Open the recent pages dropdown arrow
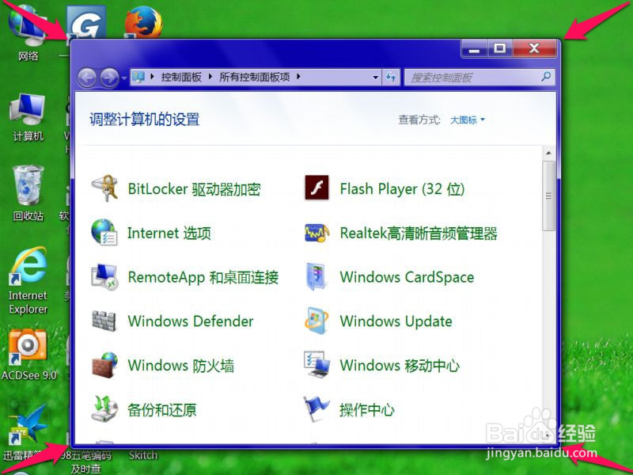Screen dimensions: 633x475 pos(124,78)
